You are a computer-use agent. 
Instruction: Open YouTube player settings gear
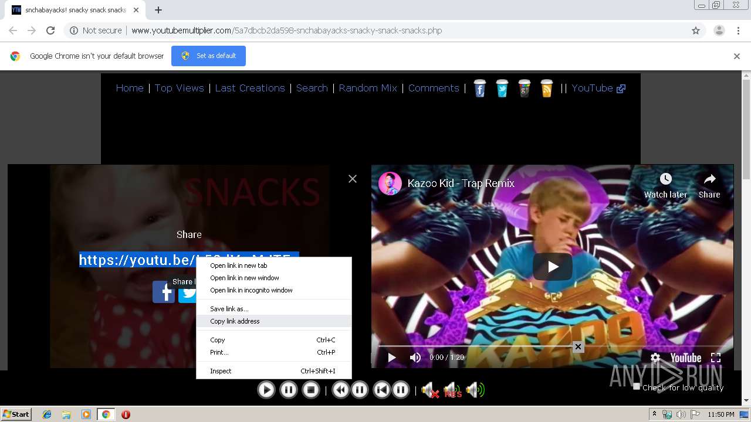(655, 358)
